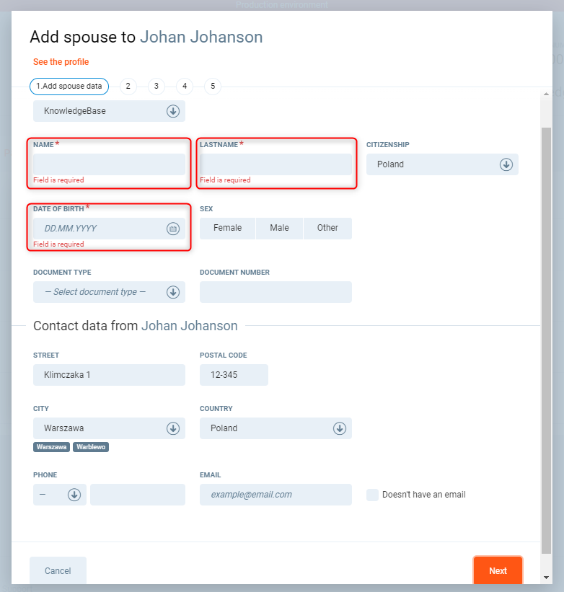The image size is (564, 592).
Task: Select step 1 Add spouse data
Action: click(x=69, y=87)
